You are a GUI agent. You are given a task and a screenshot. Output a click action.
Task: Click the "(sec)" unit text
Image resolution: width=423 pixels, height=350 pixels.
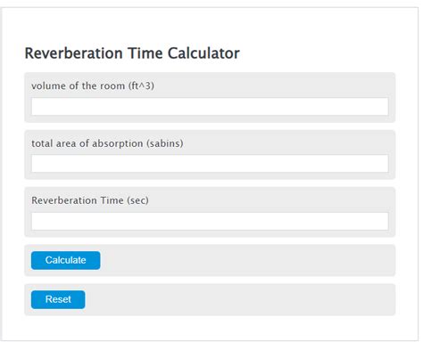pos(137,200)
